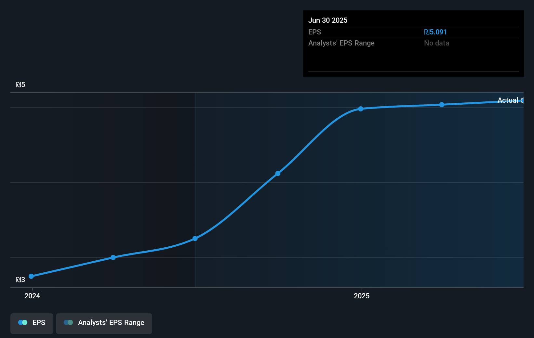Image resolution: width=534 pixels, height=338 pixels.
Task: Click the Jun 30 2025 data point
Action: (441, 104)
